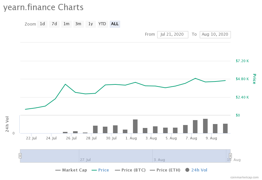Image resolution: width=262 pixels, height=180 pixels.
Task: Select the YTD zoom range
Action: [102, 24]
